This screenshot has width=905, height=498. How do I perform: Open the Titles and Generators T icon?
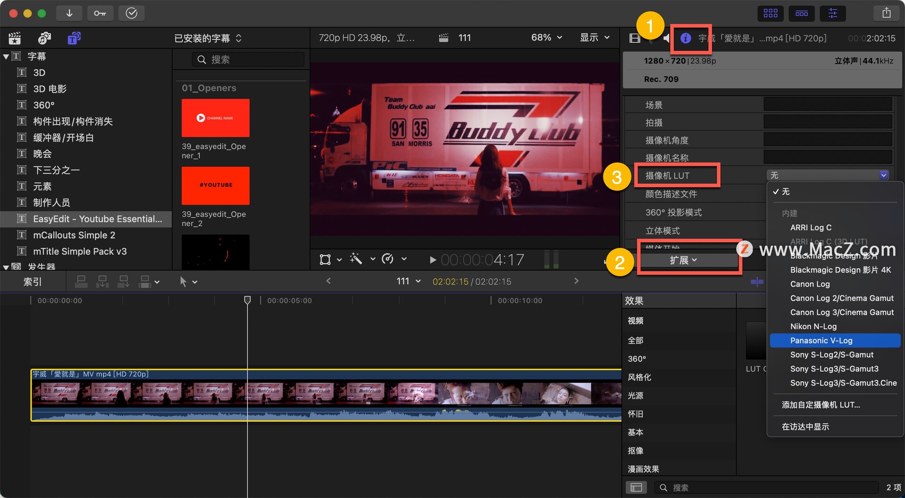click(x=73, y=38)
